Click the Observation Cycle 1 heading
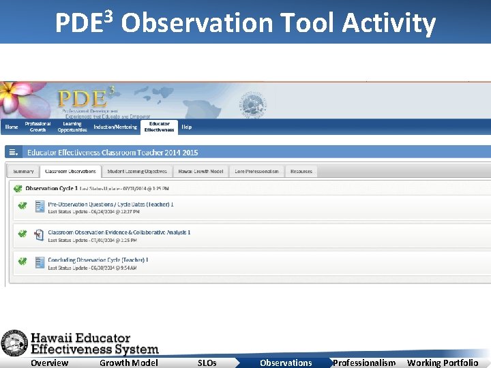The image size is (491, 368). coord(51,188)
